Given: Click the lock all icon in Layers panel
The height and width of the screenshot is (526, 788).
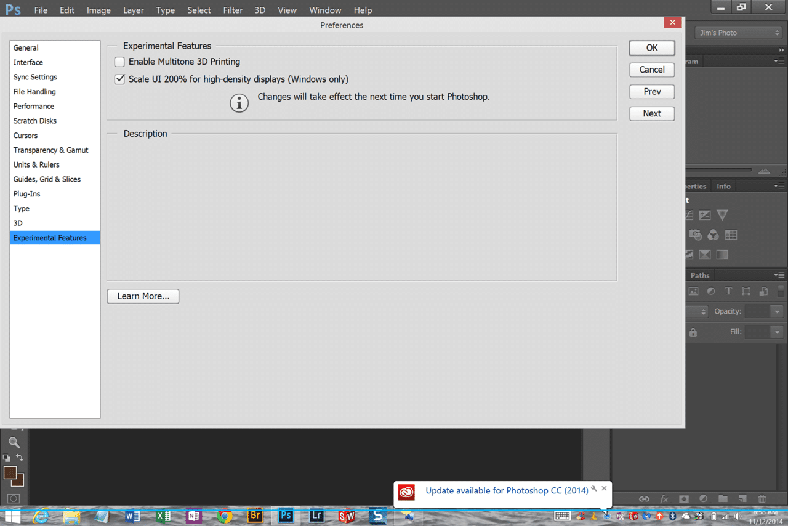Looking at the screenshot, I should [693, 332].
